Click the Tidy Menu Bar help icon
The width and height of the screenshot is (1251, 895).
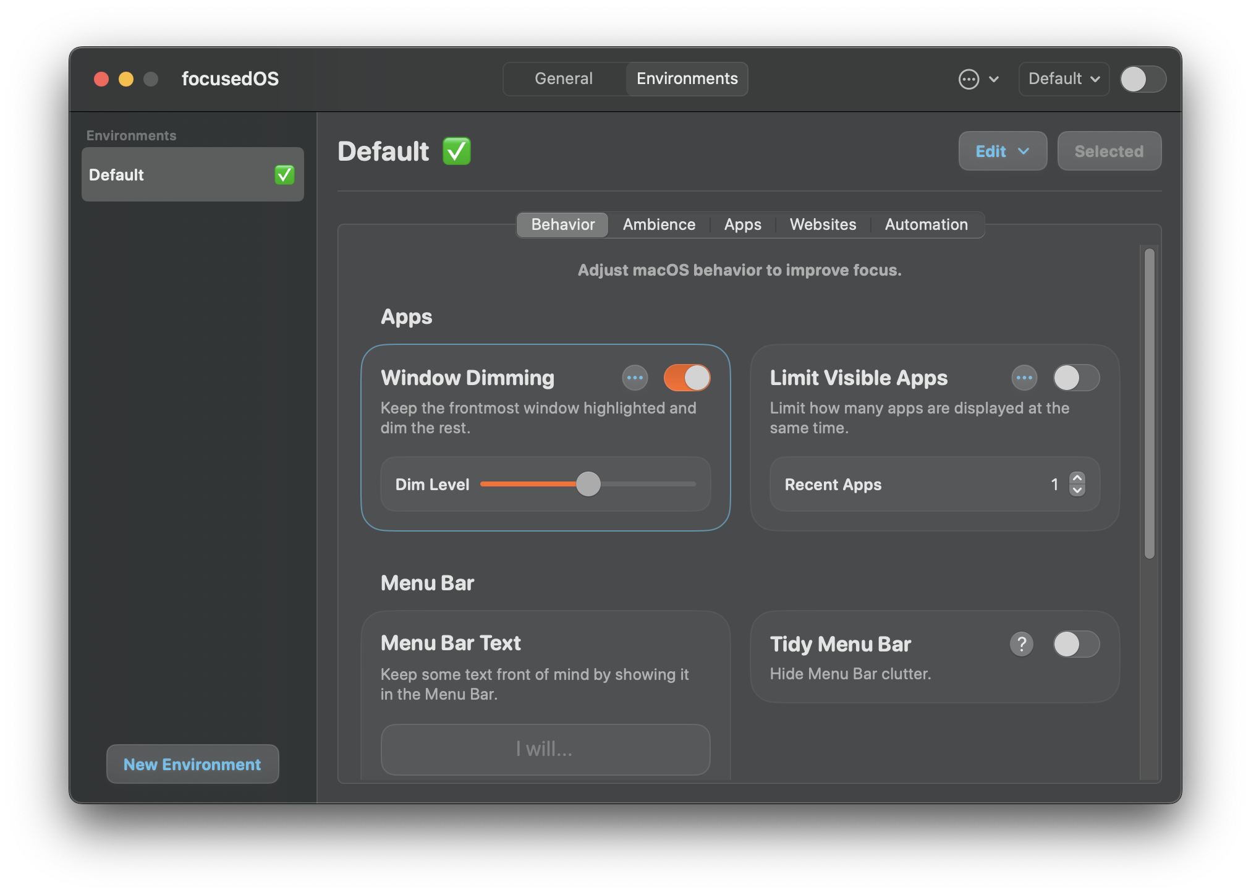coord(1021,644)
